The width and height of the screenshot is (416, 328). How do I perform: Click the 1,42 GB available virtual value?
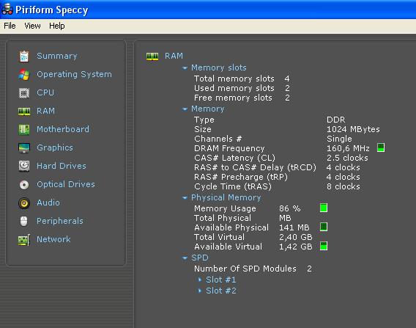click(x=296, y=247)
